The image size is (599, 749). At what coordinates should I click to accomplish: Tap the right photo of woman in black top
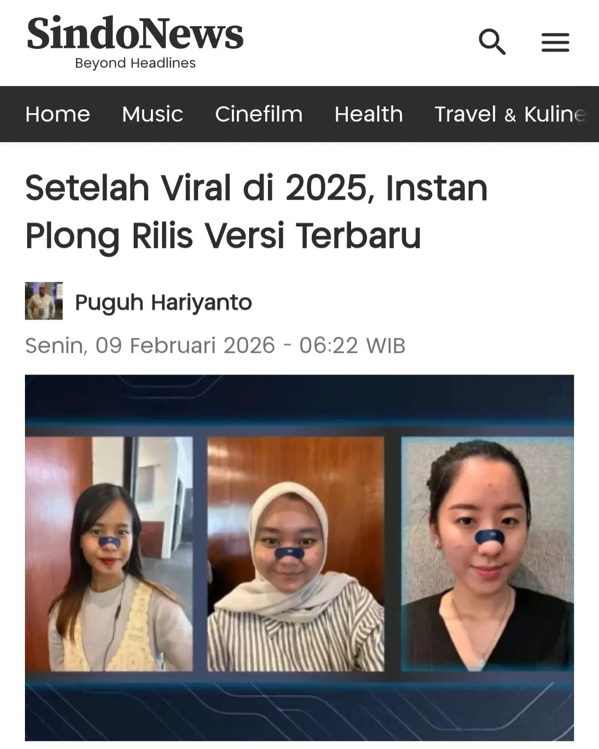click(x=488, y=554)
